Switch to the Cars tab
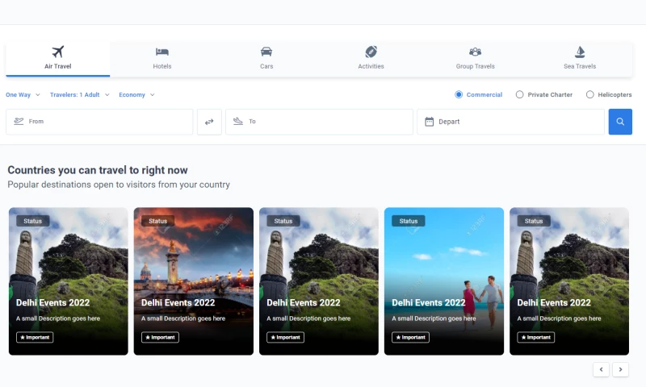 coord(266,59)
